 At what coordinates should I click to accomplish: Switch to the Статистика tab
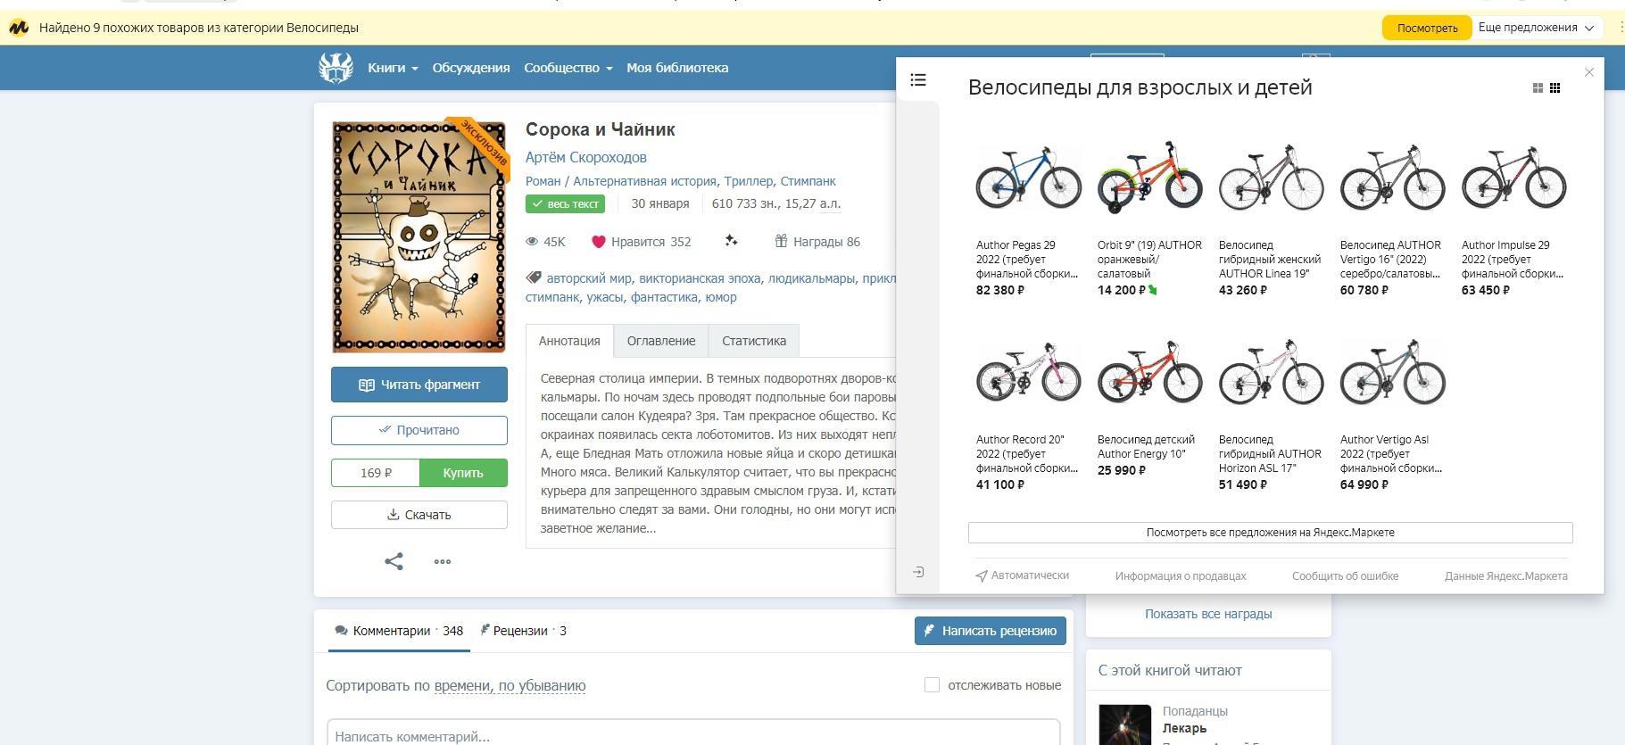pos(754,341)
